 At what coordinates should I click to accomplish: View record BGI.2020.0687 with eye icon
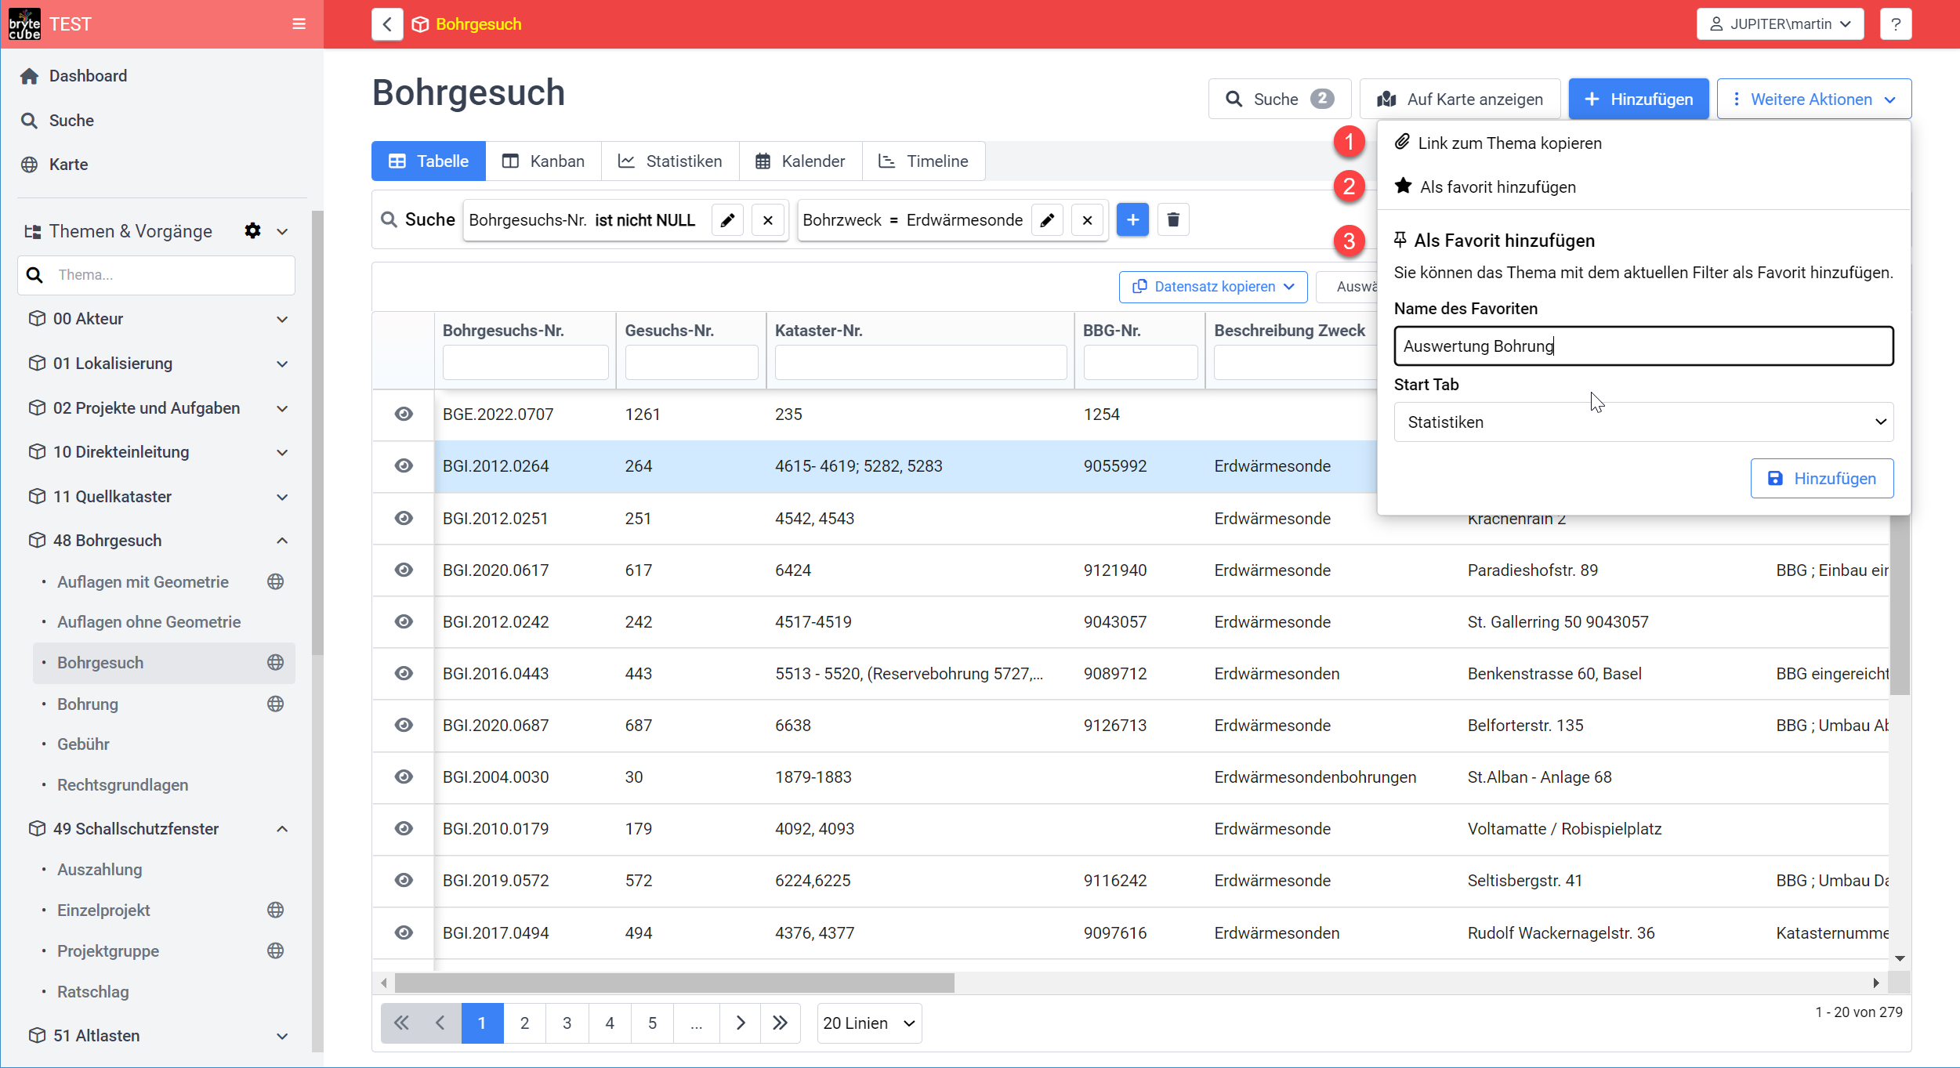click(404, 725)
